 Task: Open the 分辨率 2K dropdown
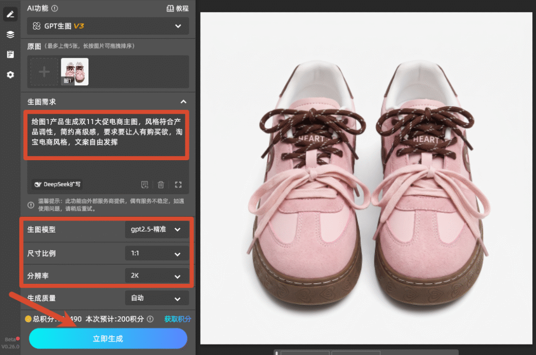pos(157,275)
